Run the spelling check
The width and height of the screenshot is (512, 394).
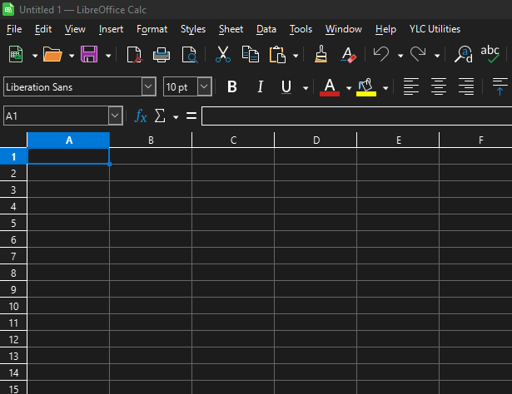490,54
